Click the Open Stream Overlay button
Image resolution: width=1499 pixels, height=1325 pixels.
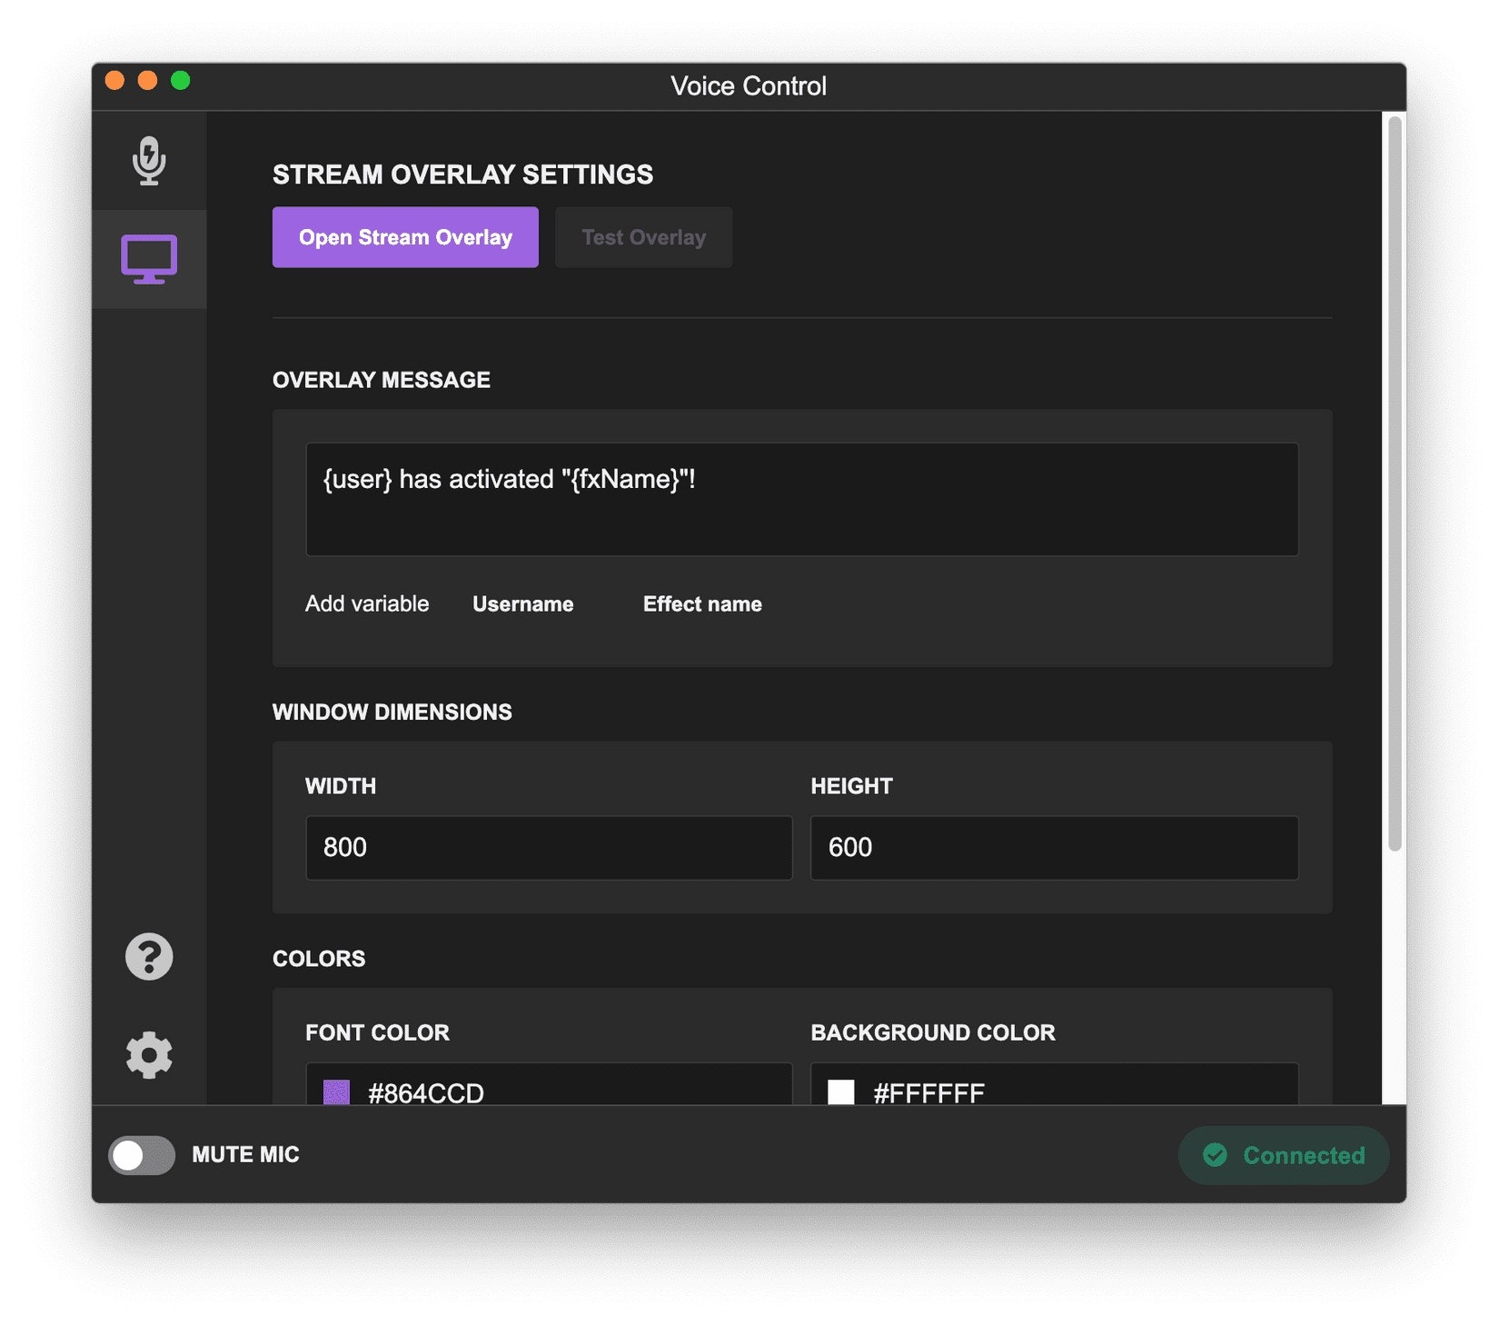tap(405, 237)
